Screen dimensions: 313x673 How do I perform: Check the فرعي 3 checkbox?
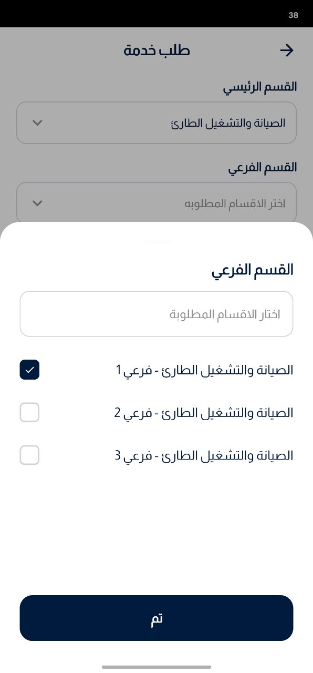(29, 455)
